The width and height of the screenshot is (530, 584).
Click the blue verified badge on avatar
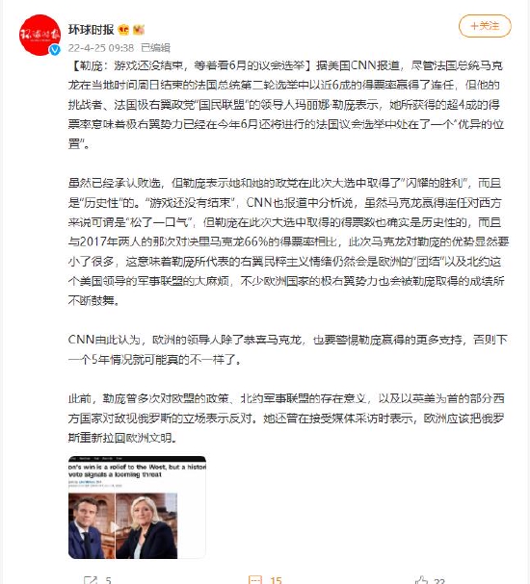(55, 50)
